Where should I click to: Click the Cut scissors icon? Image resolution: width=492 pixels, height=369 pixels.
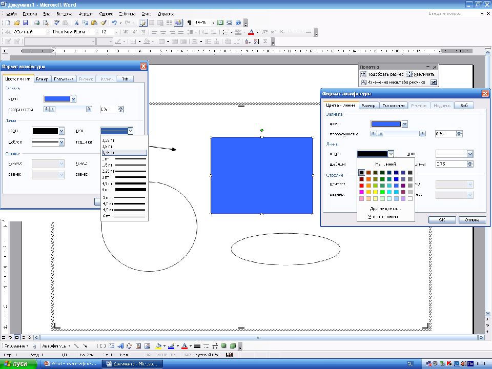coord(76,23)
